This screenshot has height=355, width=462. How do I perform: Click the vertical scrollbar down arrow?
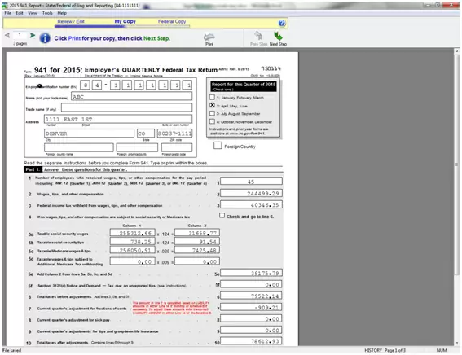coord(457,343)
